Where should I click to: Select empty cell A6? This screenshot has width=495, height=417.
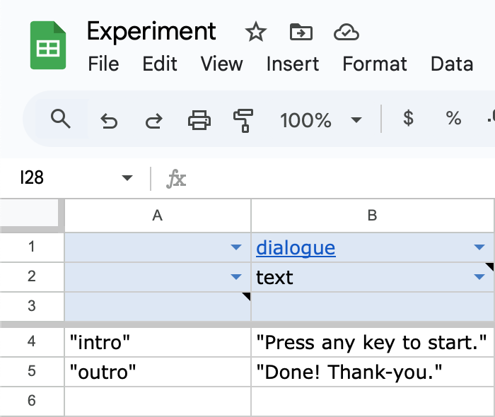coord(158,401)
